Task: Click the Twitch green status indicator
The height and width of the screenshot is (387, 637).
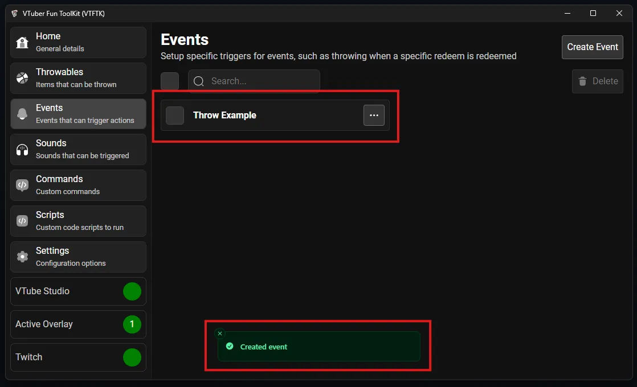Action: coord(132,357)
